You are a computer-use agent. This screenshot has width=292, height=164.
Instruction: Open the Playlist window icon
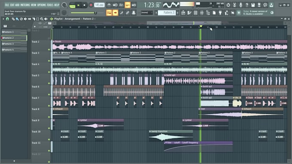pyautogui.click(x=183, y=13)
